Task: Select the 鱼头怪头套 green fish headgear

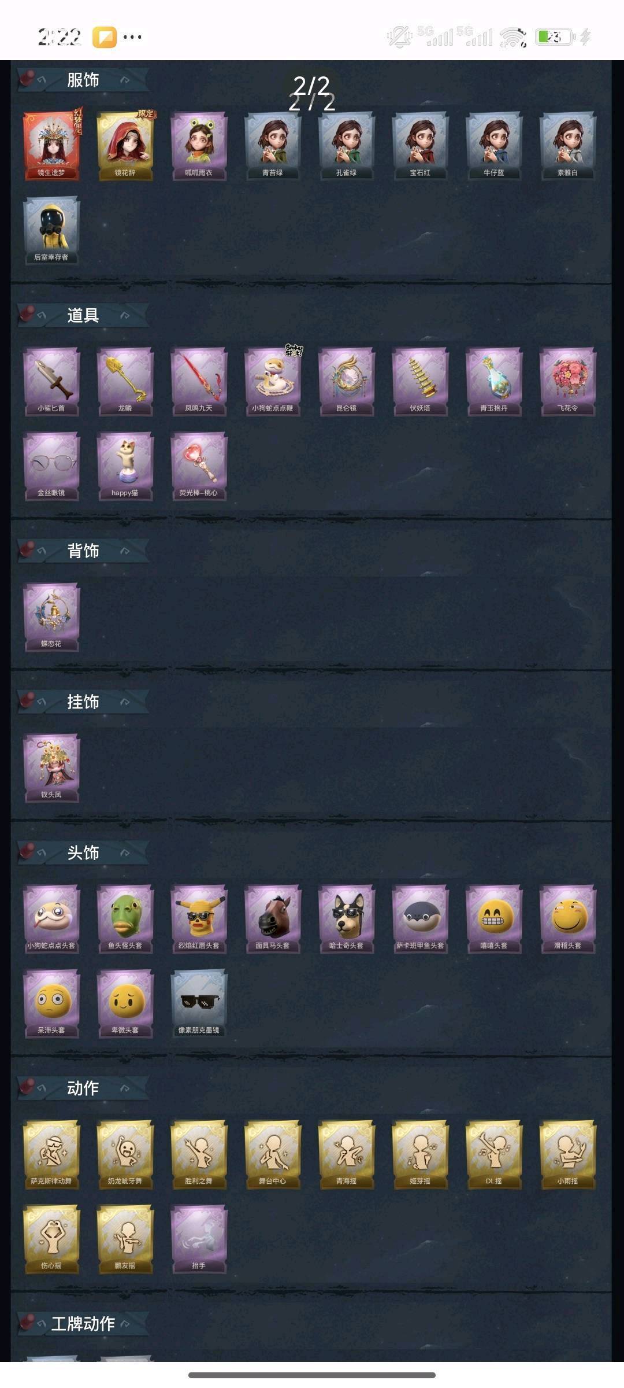Action: pyautogui.click(x=125, y=918)
